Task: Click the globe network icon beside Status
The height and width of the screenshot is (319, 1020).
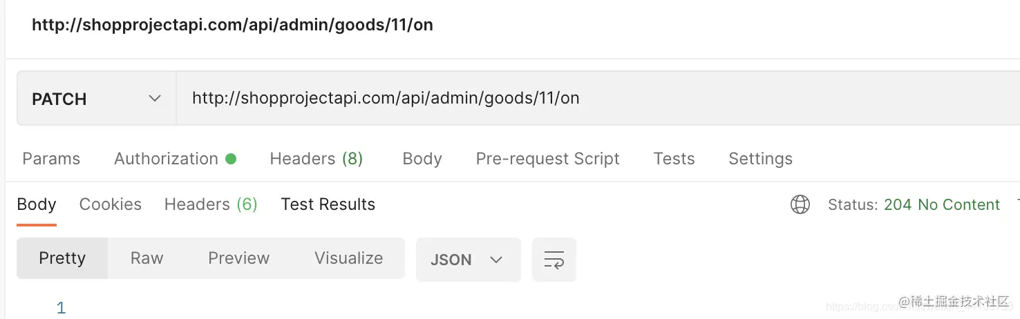Action: pos(800,204)
